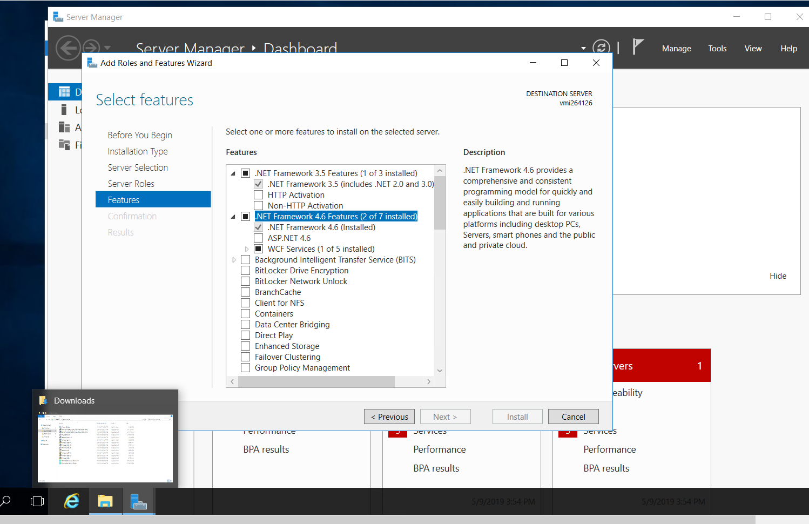This screenshot has width=809, height=524.
Task: Click the Hide link in Server Manager
Action: [778, 276]
